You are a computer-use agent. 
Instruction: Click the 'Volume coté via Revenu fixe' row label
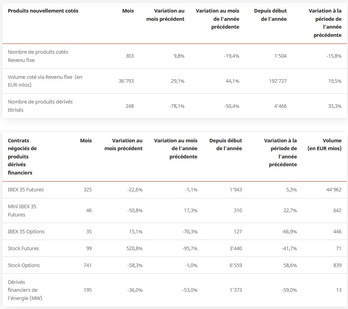45,81
